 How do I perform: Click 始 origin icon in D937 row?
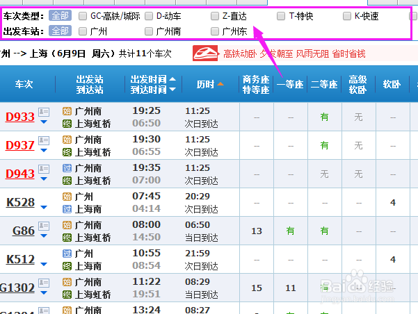point(67,140)
